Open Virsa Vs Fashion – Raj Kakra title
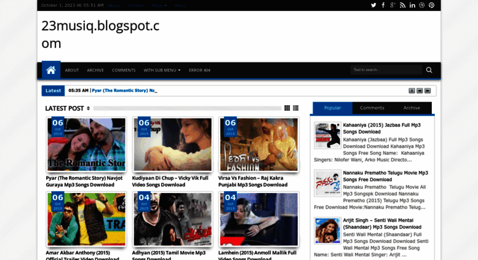The height and width of the screenshot is (260, 478). click(x=253, y=181)
